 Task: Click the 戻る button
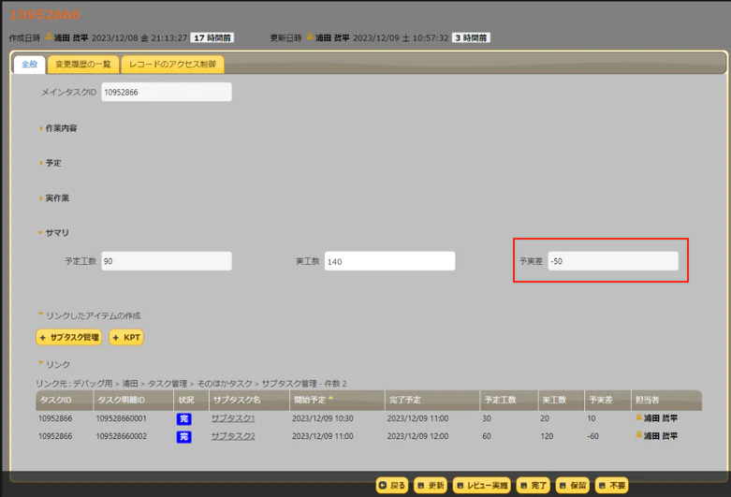click(392, 486)
